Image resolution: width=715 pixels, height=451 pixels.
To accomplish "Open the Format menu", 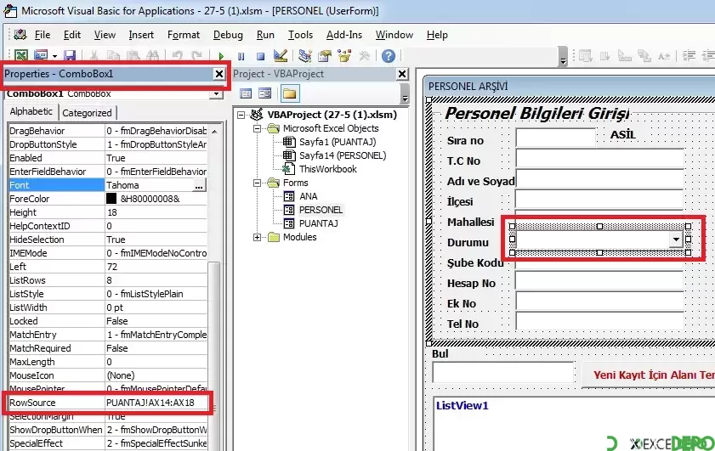I will coord(184,35).
